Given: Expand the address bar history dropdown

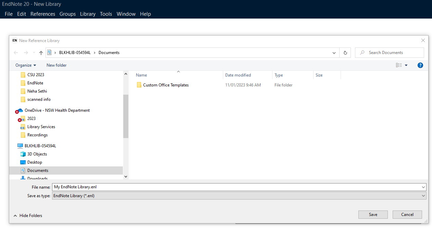Looking at the screenshot, I should point(334,53).
